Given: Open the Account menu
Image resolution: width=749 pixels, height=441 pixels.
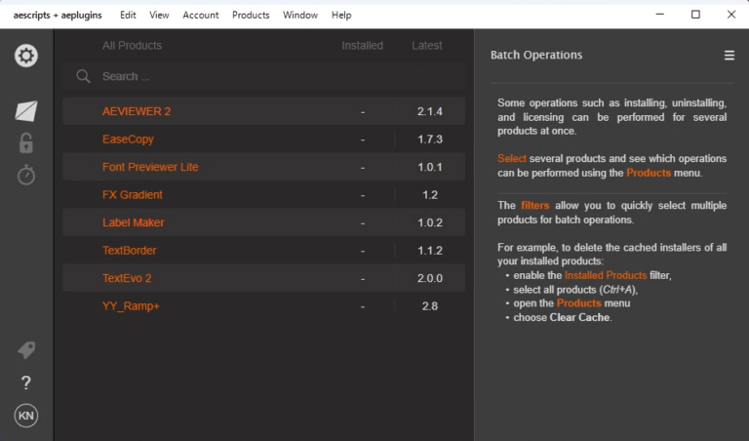Looking at the screenshot, I should point(200,15).
